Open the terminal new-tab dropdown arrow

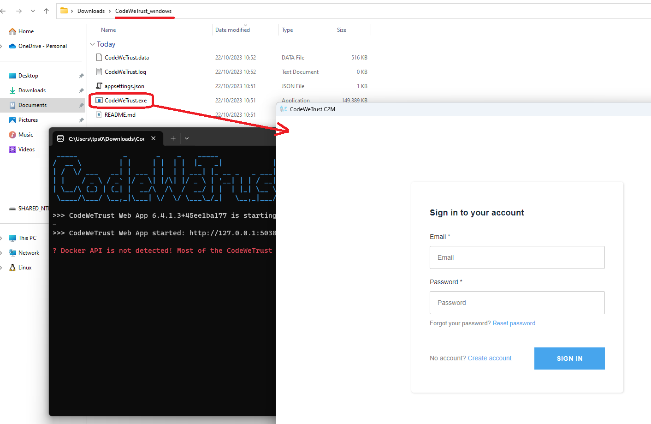187,138
